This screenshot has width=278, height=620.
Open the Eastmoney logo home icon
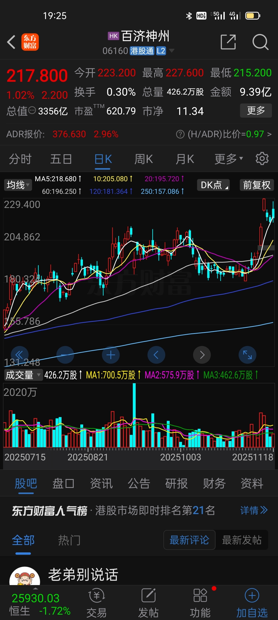[30, 42]
